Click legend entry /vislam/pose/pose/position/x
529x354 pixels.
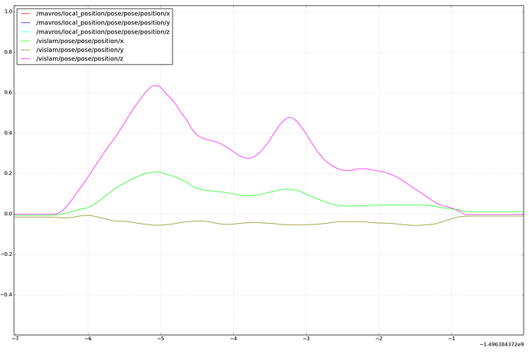[72, 41]
